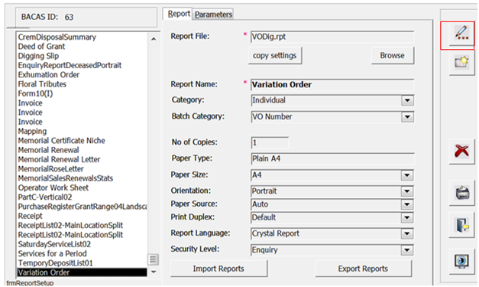Screen dimensions: 479x287
Task: Select Services for a Period report
Action: (x=52, y=253)
